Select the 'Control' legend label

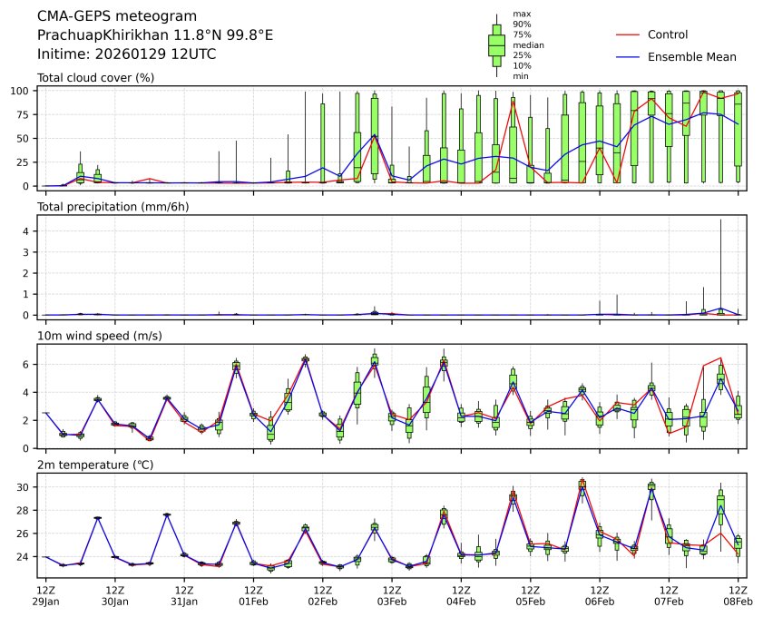point(667,34)
